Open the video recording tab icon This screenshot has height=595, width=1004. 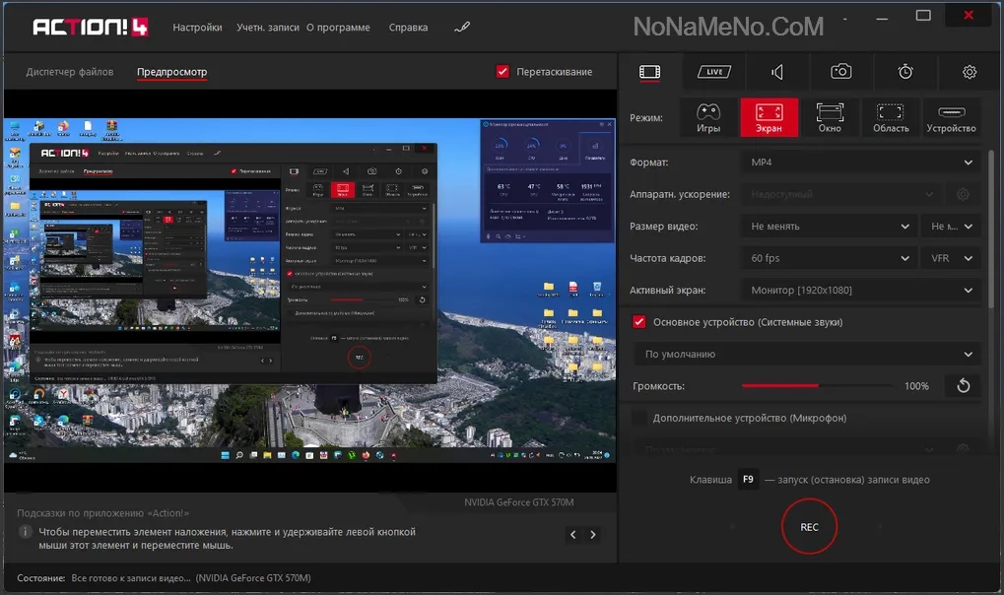649,72
